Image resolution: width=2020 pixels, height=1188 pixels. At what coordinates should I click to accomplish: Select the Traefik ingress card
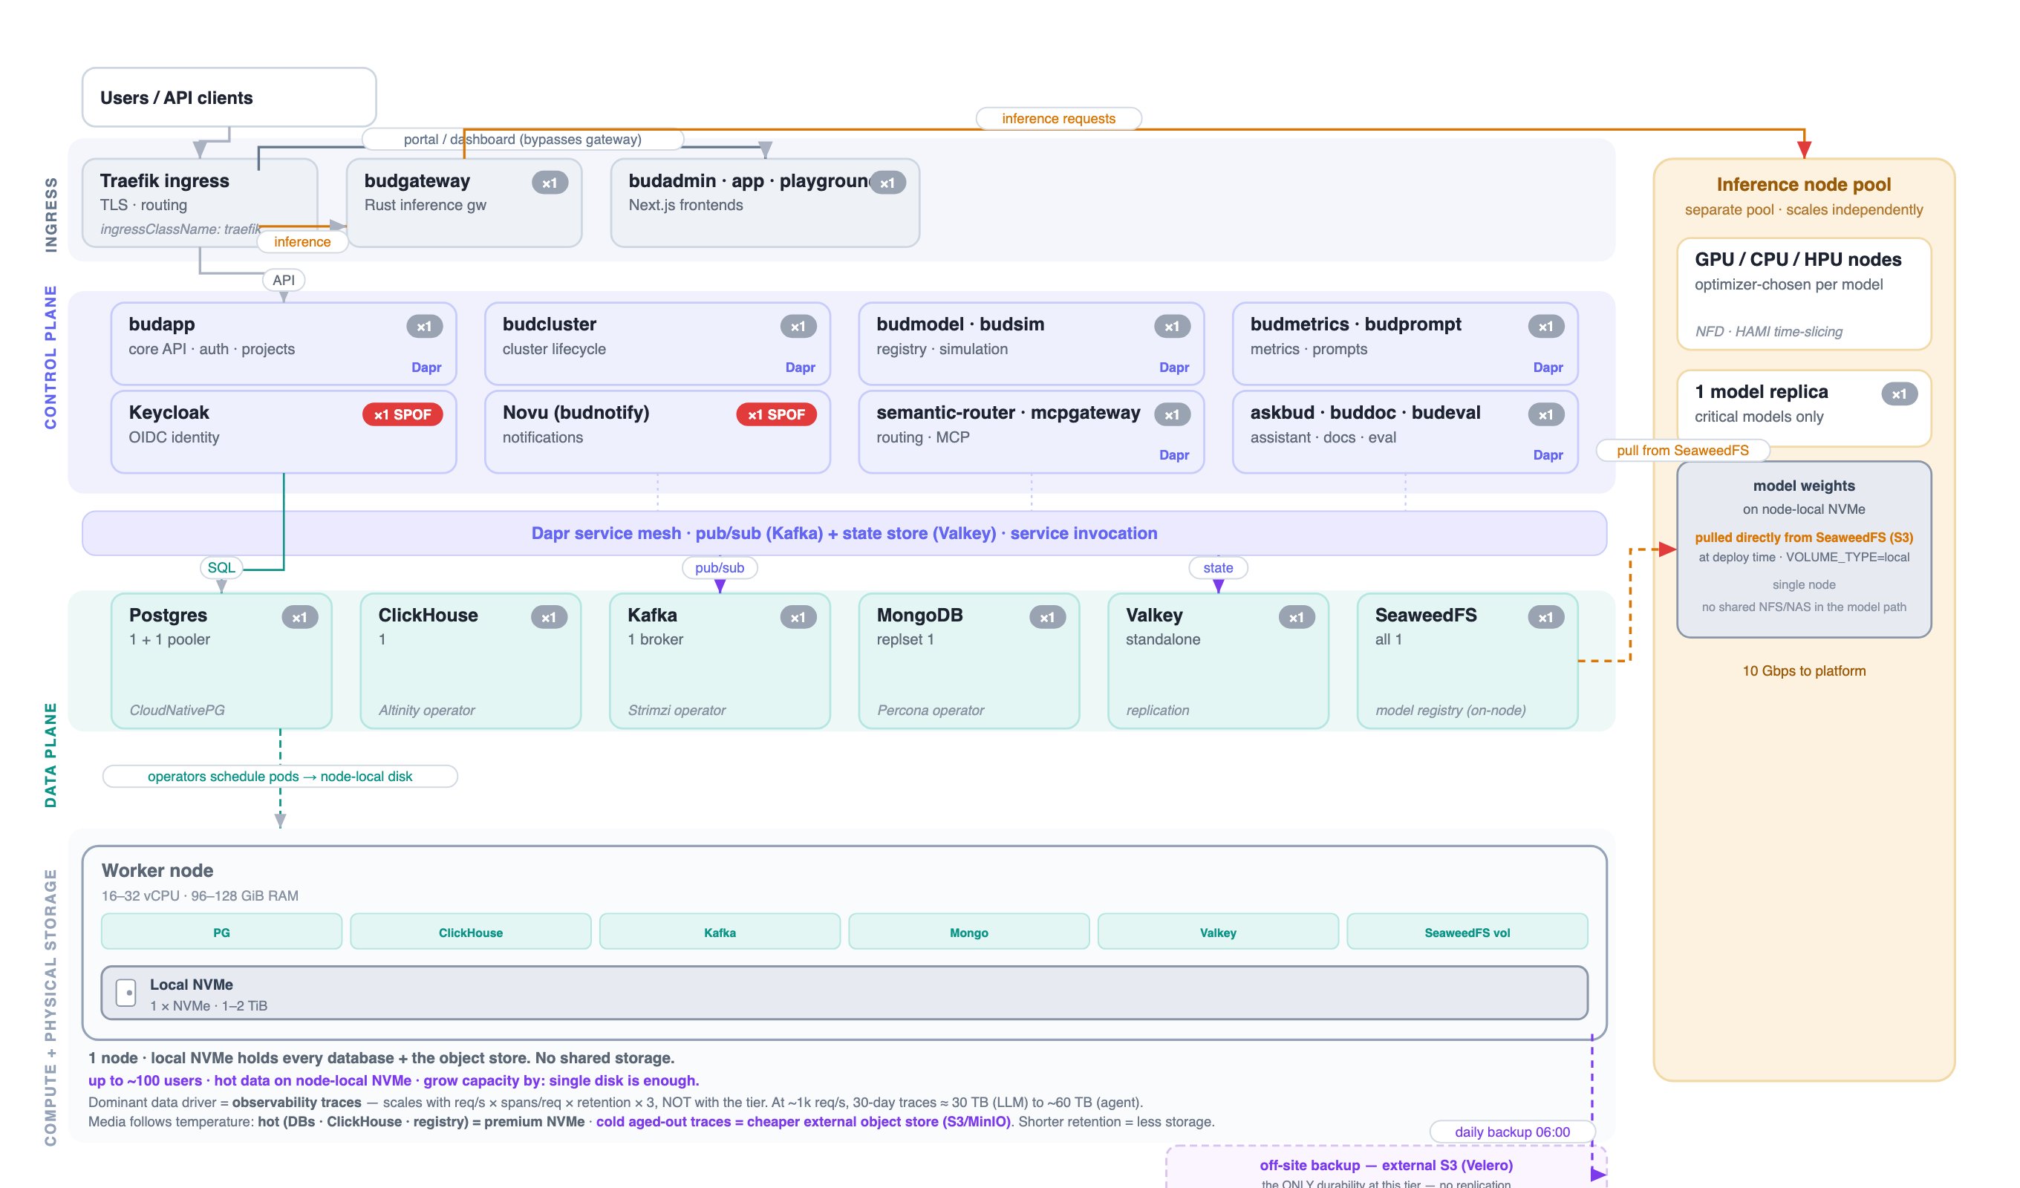(200, 203)
